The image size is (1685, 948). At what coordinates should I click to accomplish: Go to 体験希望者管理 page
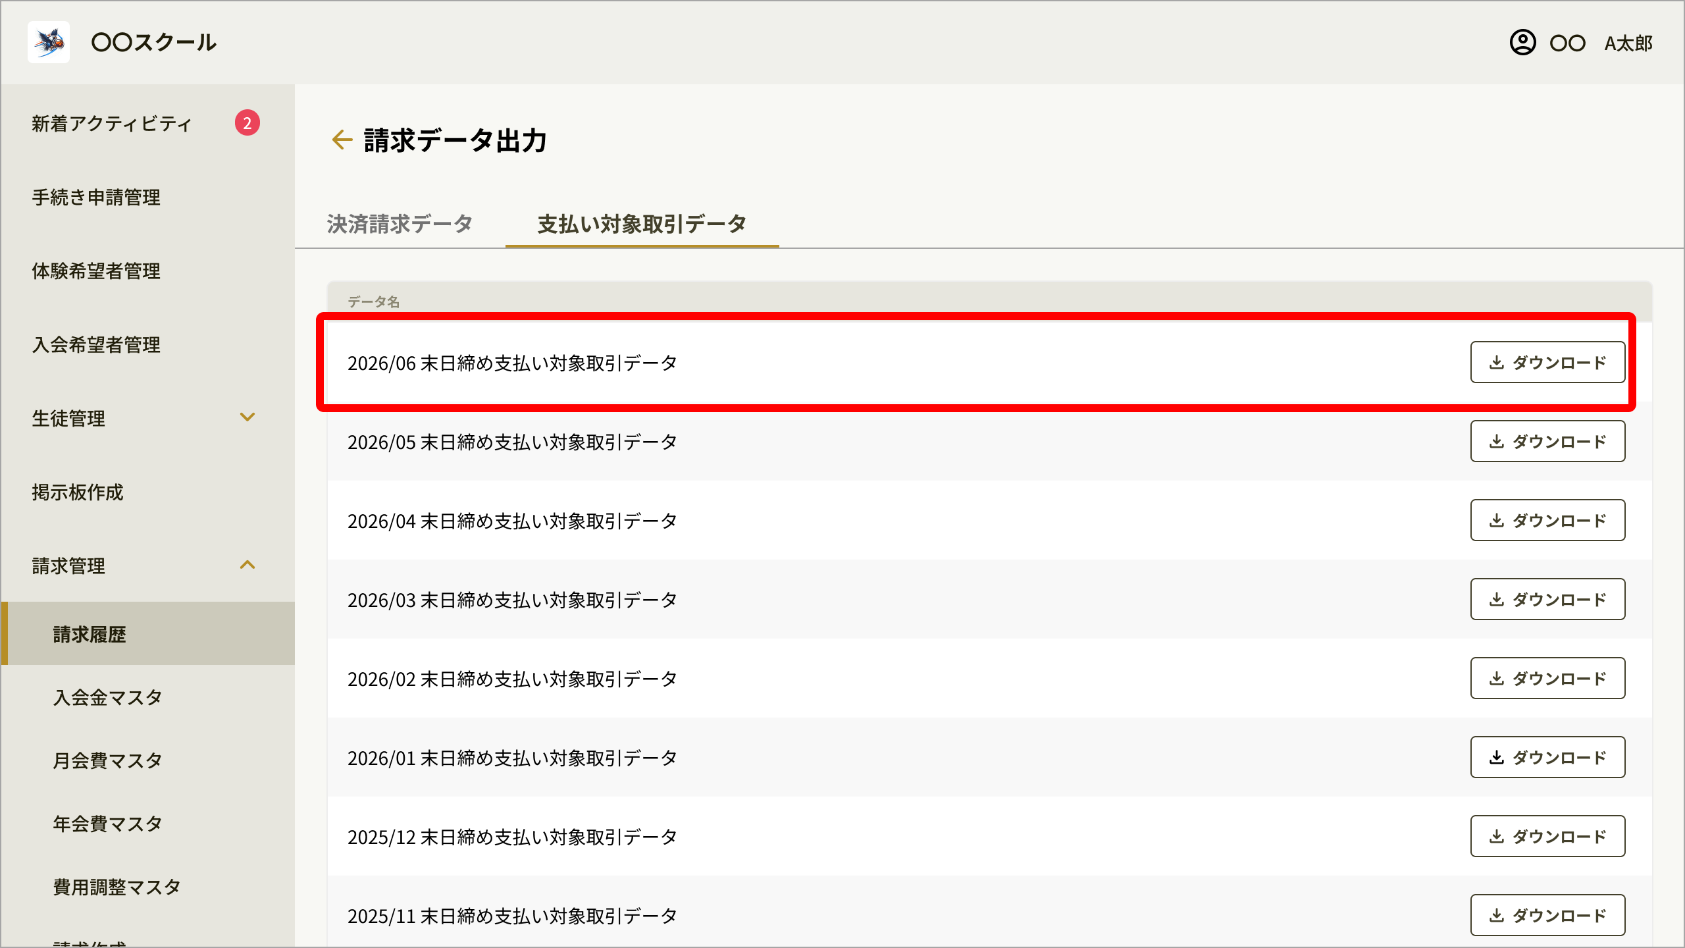pyautogui.click(x=96, y=271)
